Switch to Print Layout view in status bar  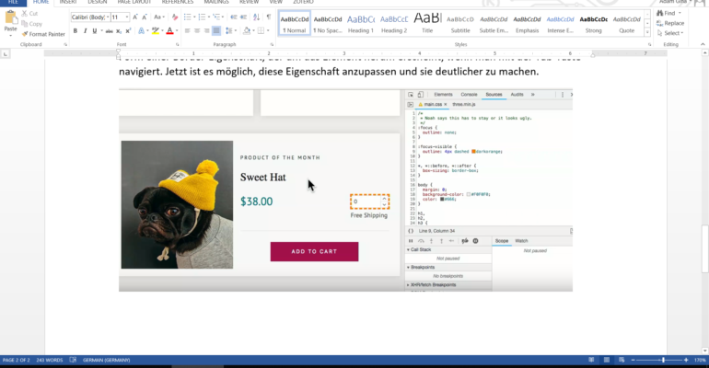click(607, 360)
